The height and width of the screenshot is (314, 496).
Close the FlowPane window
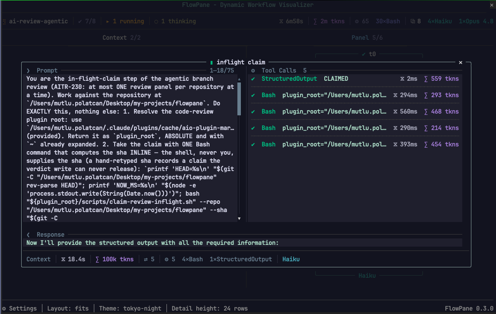tap(492, 5)
